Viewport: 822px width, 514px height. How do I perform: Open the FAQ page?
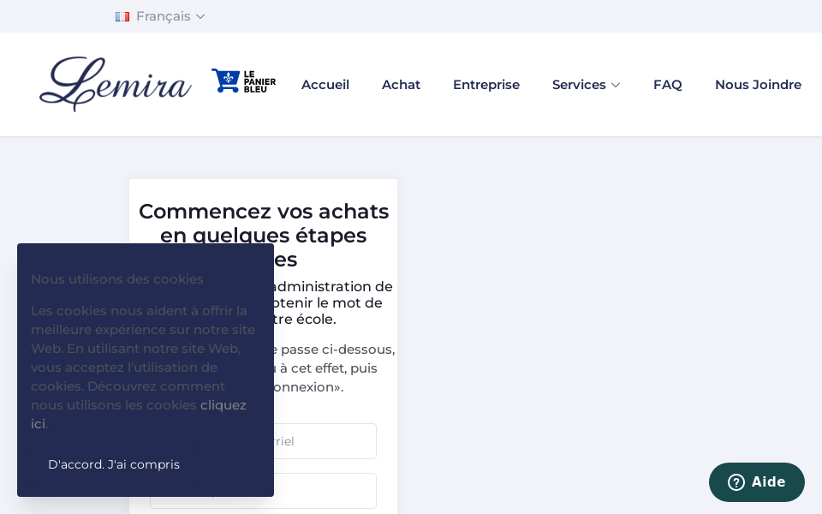click(x=668, y=85)
